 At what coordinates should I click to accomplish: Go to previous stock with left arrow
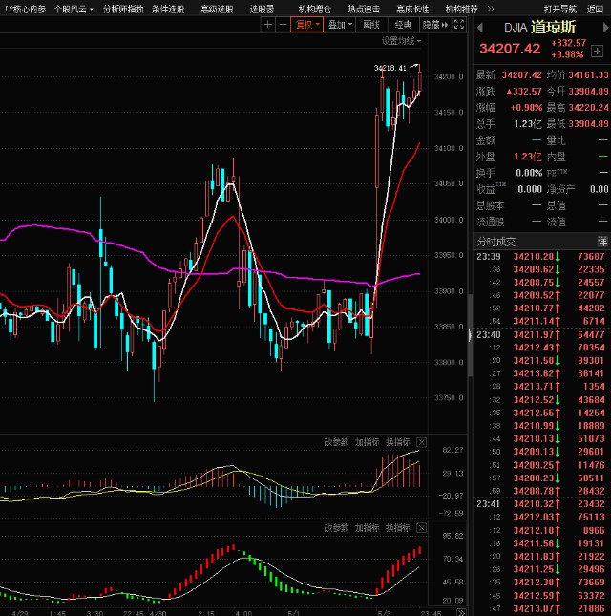tap(480, 28)
